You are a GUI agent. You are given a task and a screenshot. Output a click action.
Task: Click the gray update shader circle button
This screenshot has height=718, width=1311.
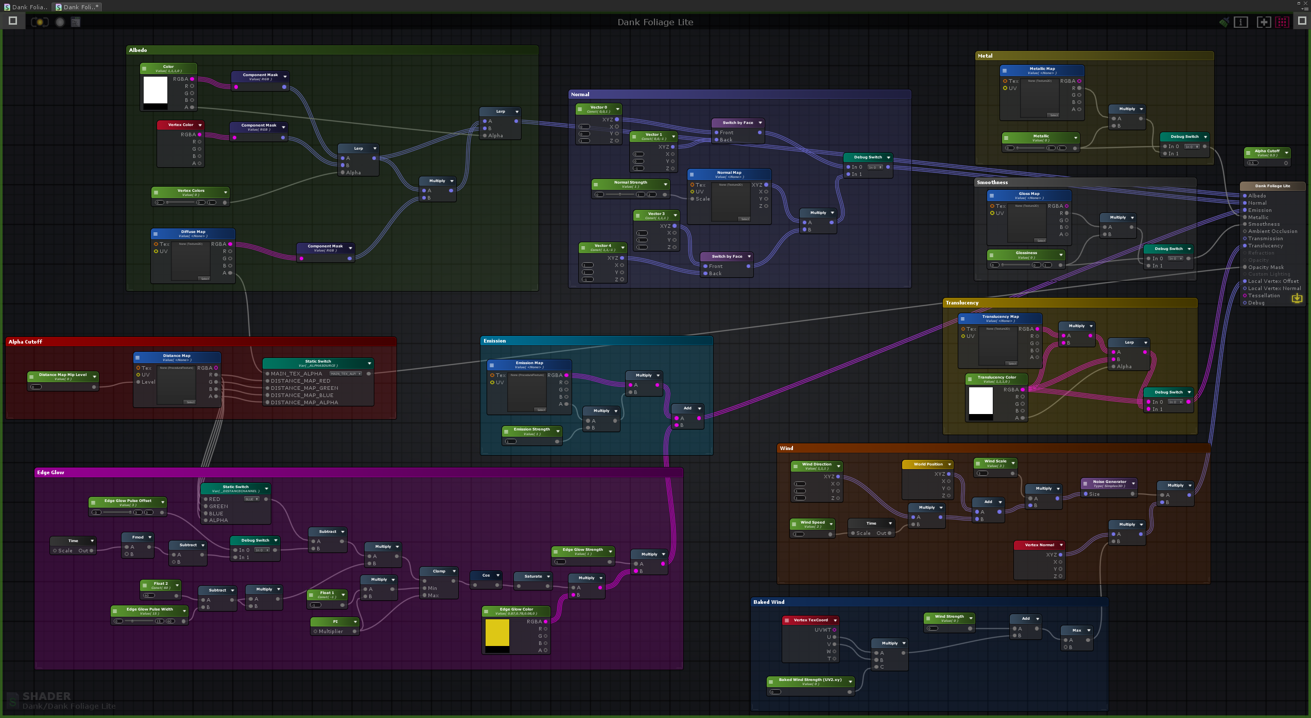[60, 22]
